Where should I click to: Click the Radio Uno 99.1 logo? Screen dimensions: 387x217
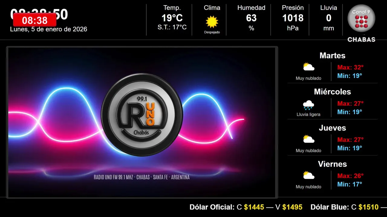(x=142, y=115)
